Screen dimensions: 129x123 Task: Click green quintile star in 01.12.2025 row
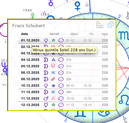point(53,40)
